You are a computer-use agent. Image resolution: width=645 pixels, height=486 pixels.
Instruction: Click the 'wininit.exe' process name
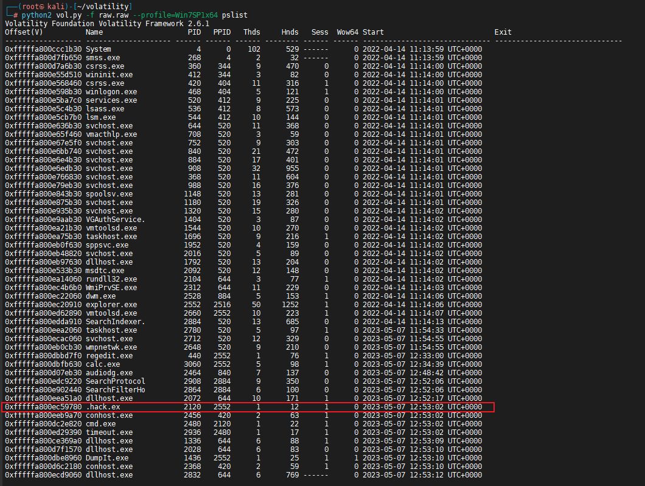pyautogui.click(x=109, y=75)
